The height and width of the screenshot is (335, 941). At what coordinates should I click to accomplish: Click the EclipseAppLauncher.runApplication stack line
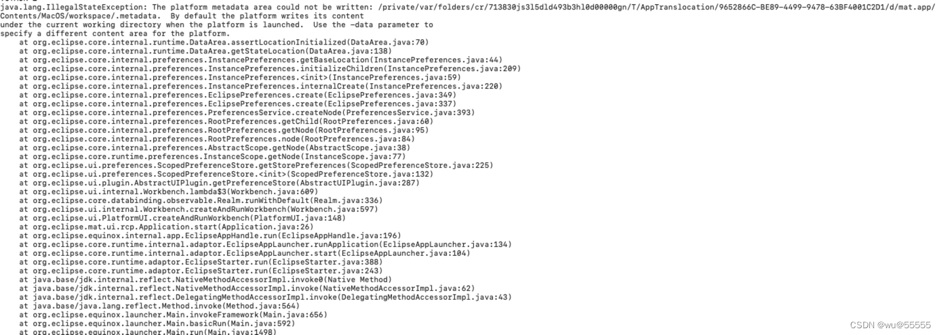pyautogui.click(x=265, y=244)
